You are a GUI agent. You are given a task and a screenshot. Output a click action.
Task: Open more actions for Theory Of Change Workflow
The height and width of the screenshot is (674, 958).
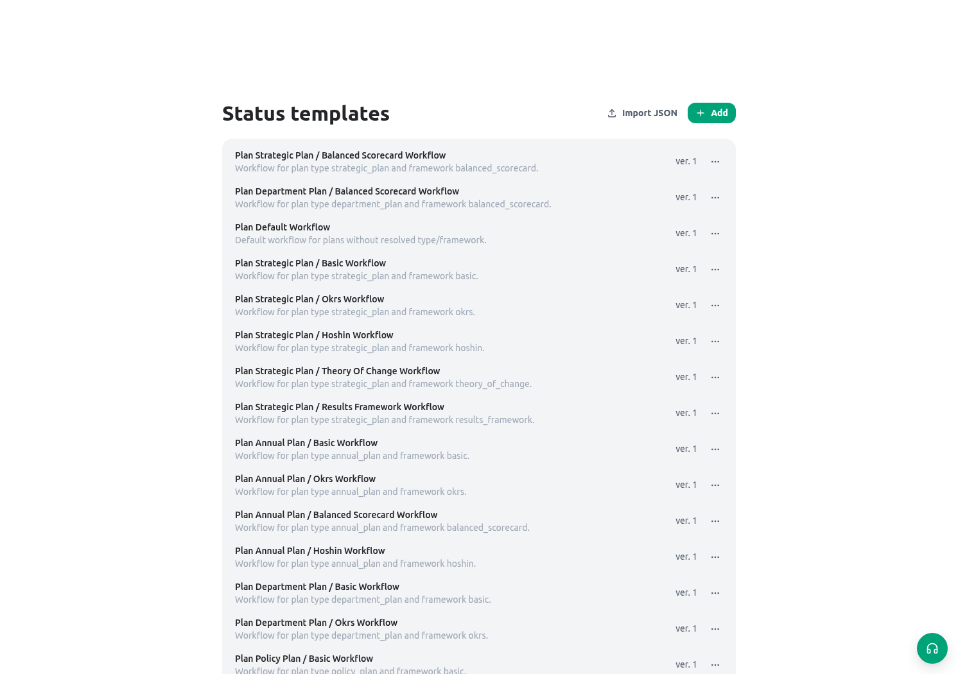coord(715,377)
